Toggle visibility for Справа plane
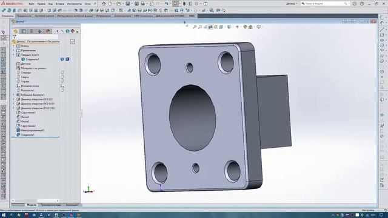This screenshot has height=218, width=388. 62,81
